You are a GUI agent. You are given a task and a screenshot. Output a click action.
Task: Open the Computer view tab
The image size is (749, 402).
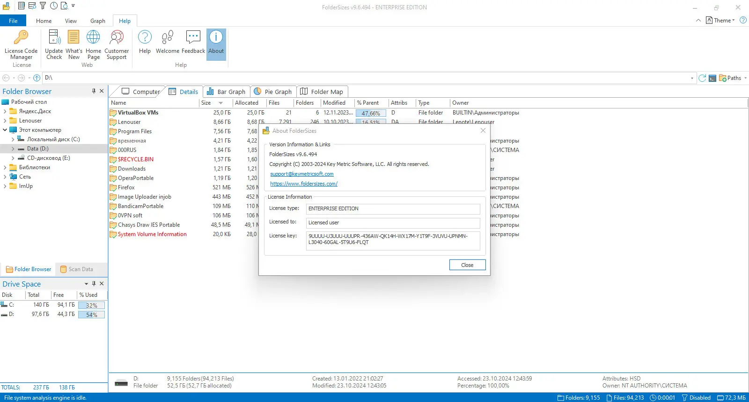[140, 92]
